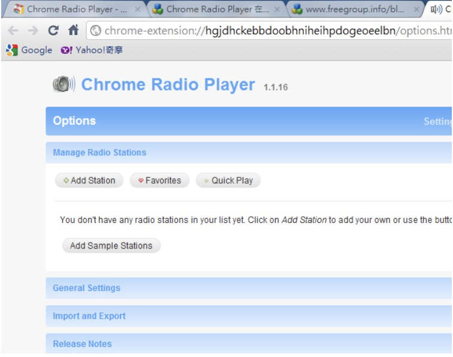The image size is (453, 357).
Task: Close the Chrome Radio Player 在... tab
Action: pyautogui.click(x=277, y=10)
